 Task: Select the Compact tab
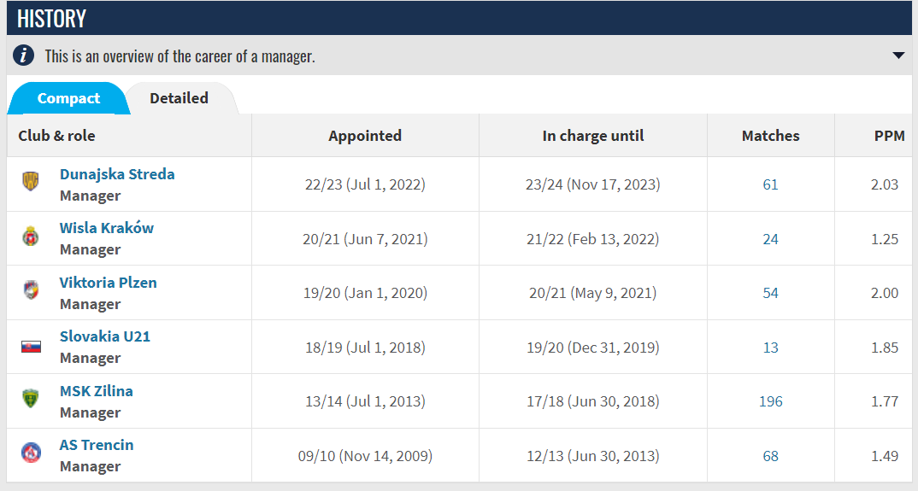(x=68, y=98)
